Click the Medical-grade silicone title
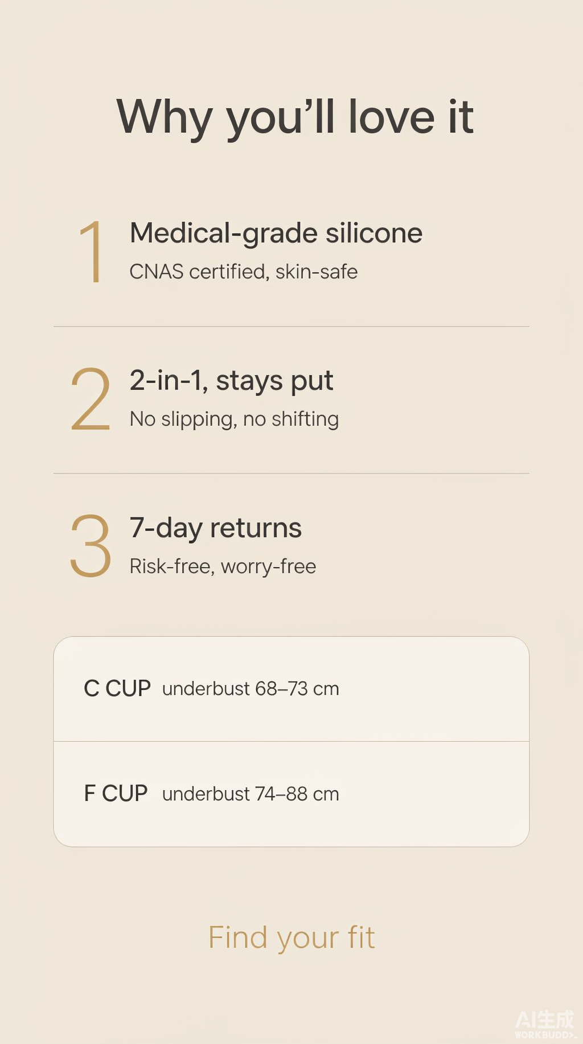Screen dimensions: 583x1044 276,233
